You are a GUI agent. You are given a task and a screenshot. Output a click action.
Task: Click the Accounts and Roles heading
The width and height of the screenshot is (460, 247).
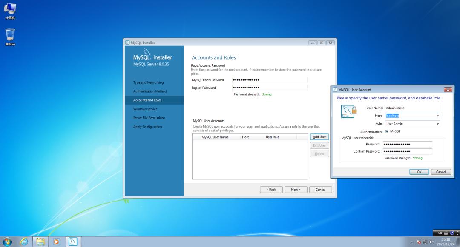coord(214,57)
